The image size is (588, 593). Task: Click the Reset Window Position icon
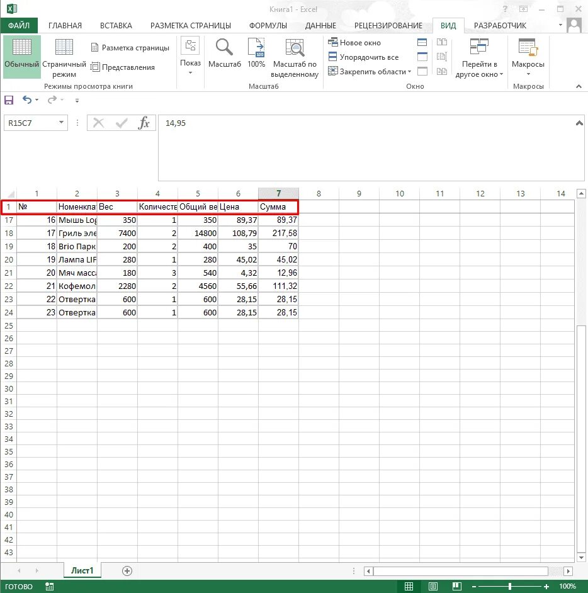coord(442,71)
